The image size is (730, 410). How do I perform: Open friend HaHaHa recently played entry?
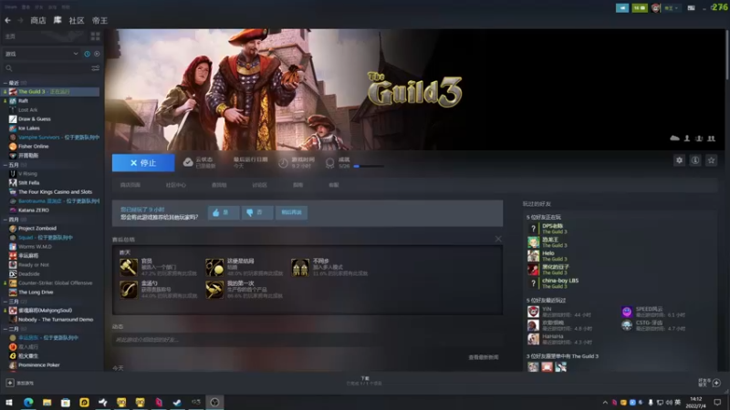coord(559,339)
